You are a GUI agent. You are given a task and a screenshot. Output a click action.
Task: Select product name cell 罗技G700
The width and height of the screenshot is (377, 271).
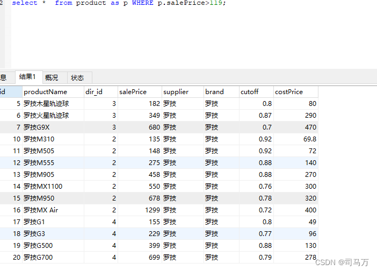(x=53, y=257)
